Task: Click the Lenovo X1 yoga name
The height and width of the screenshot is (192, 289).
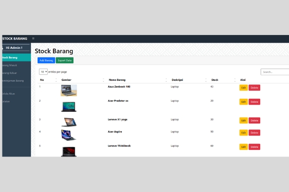Action: [118, 120]
